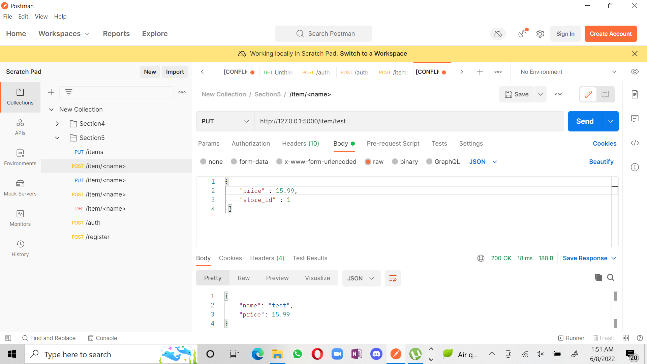Open the APIs sidebar panel
The image size is (647, 364).
(x=20, y=127)
